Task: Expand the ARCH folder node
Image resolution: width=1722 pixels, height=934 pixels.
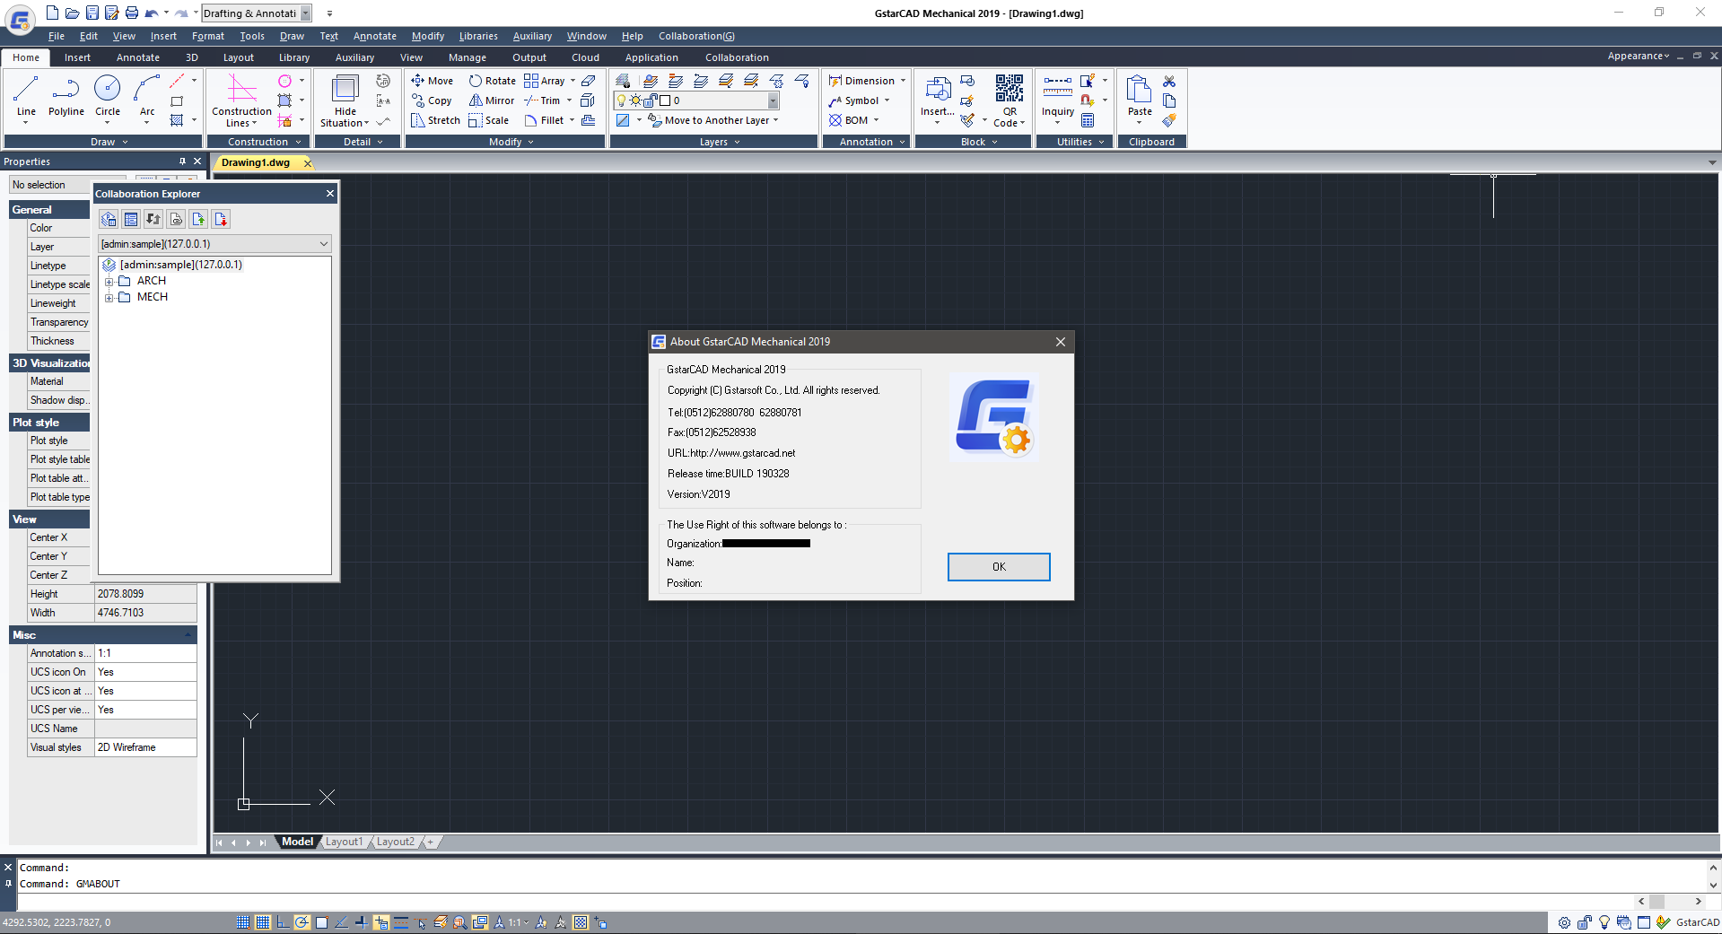Action: click(x=109, y=282)
